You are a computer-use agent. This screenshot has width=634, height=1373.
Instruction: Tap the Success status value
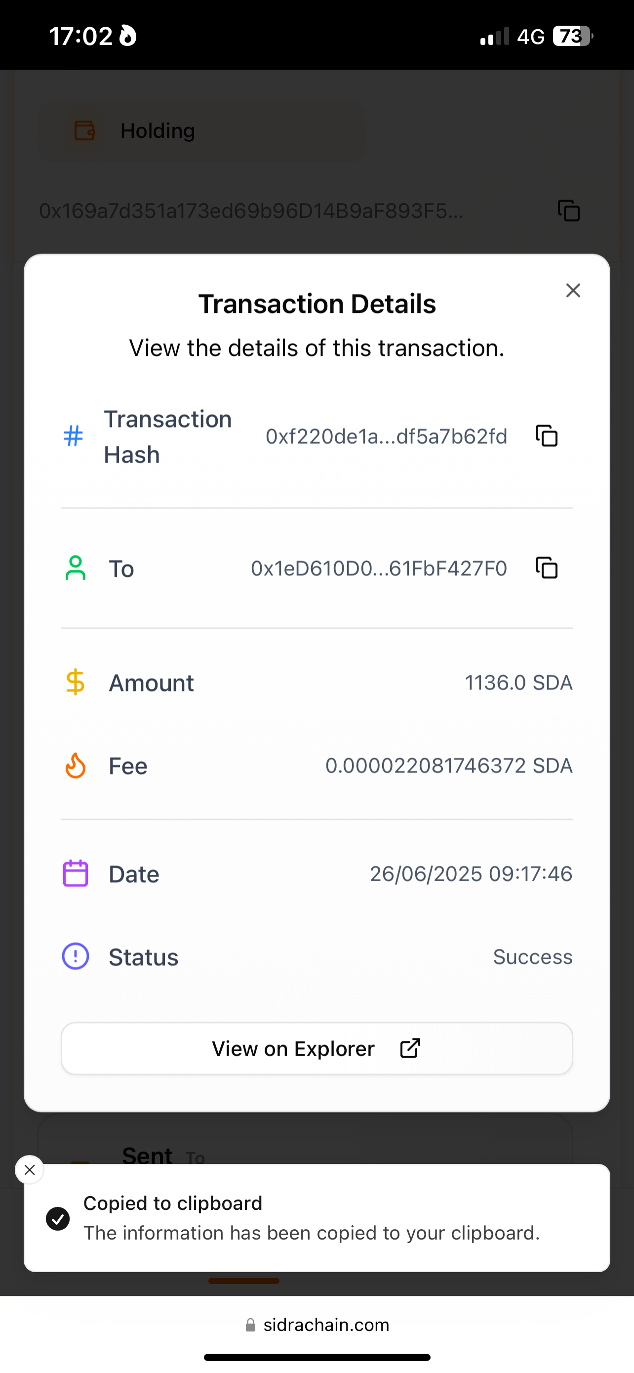pyautogui.click(x=532, y=957)
